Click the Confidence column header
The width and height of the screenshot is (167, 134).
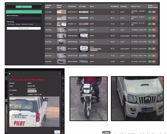click(115, 6)
